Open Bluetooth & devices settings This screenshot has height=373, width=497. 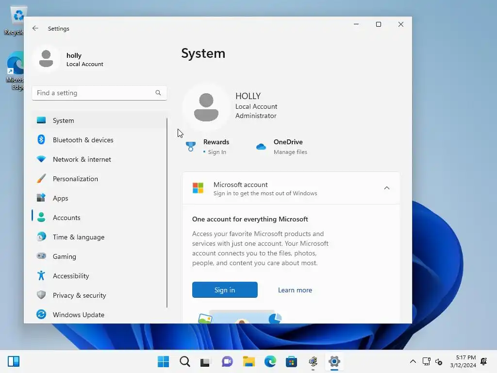pos(99,139)
